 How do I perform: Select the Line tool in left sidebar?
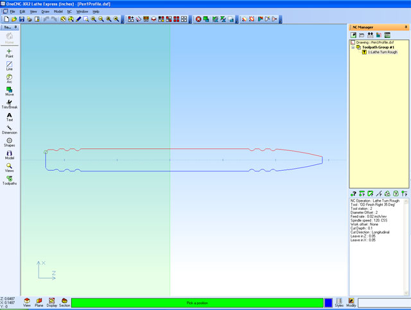[x=9, y=65]
